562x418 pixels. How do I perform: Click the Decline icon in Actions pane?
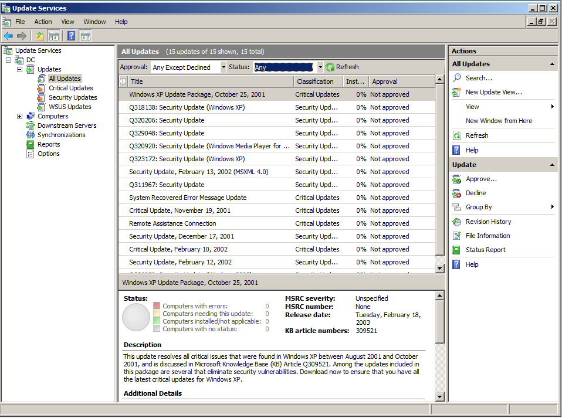(456, 193)
